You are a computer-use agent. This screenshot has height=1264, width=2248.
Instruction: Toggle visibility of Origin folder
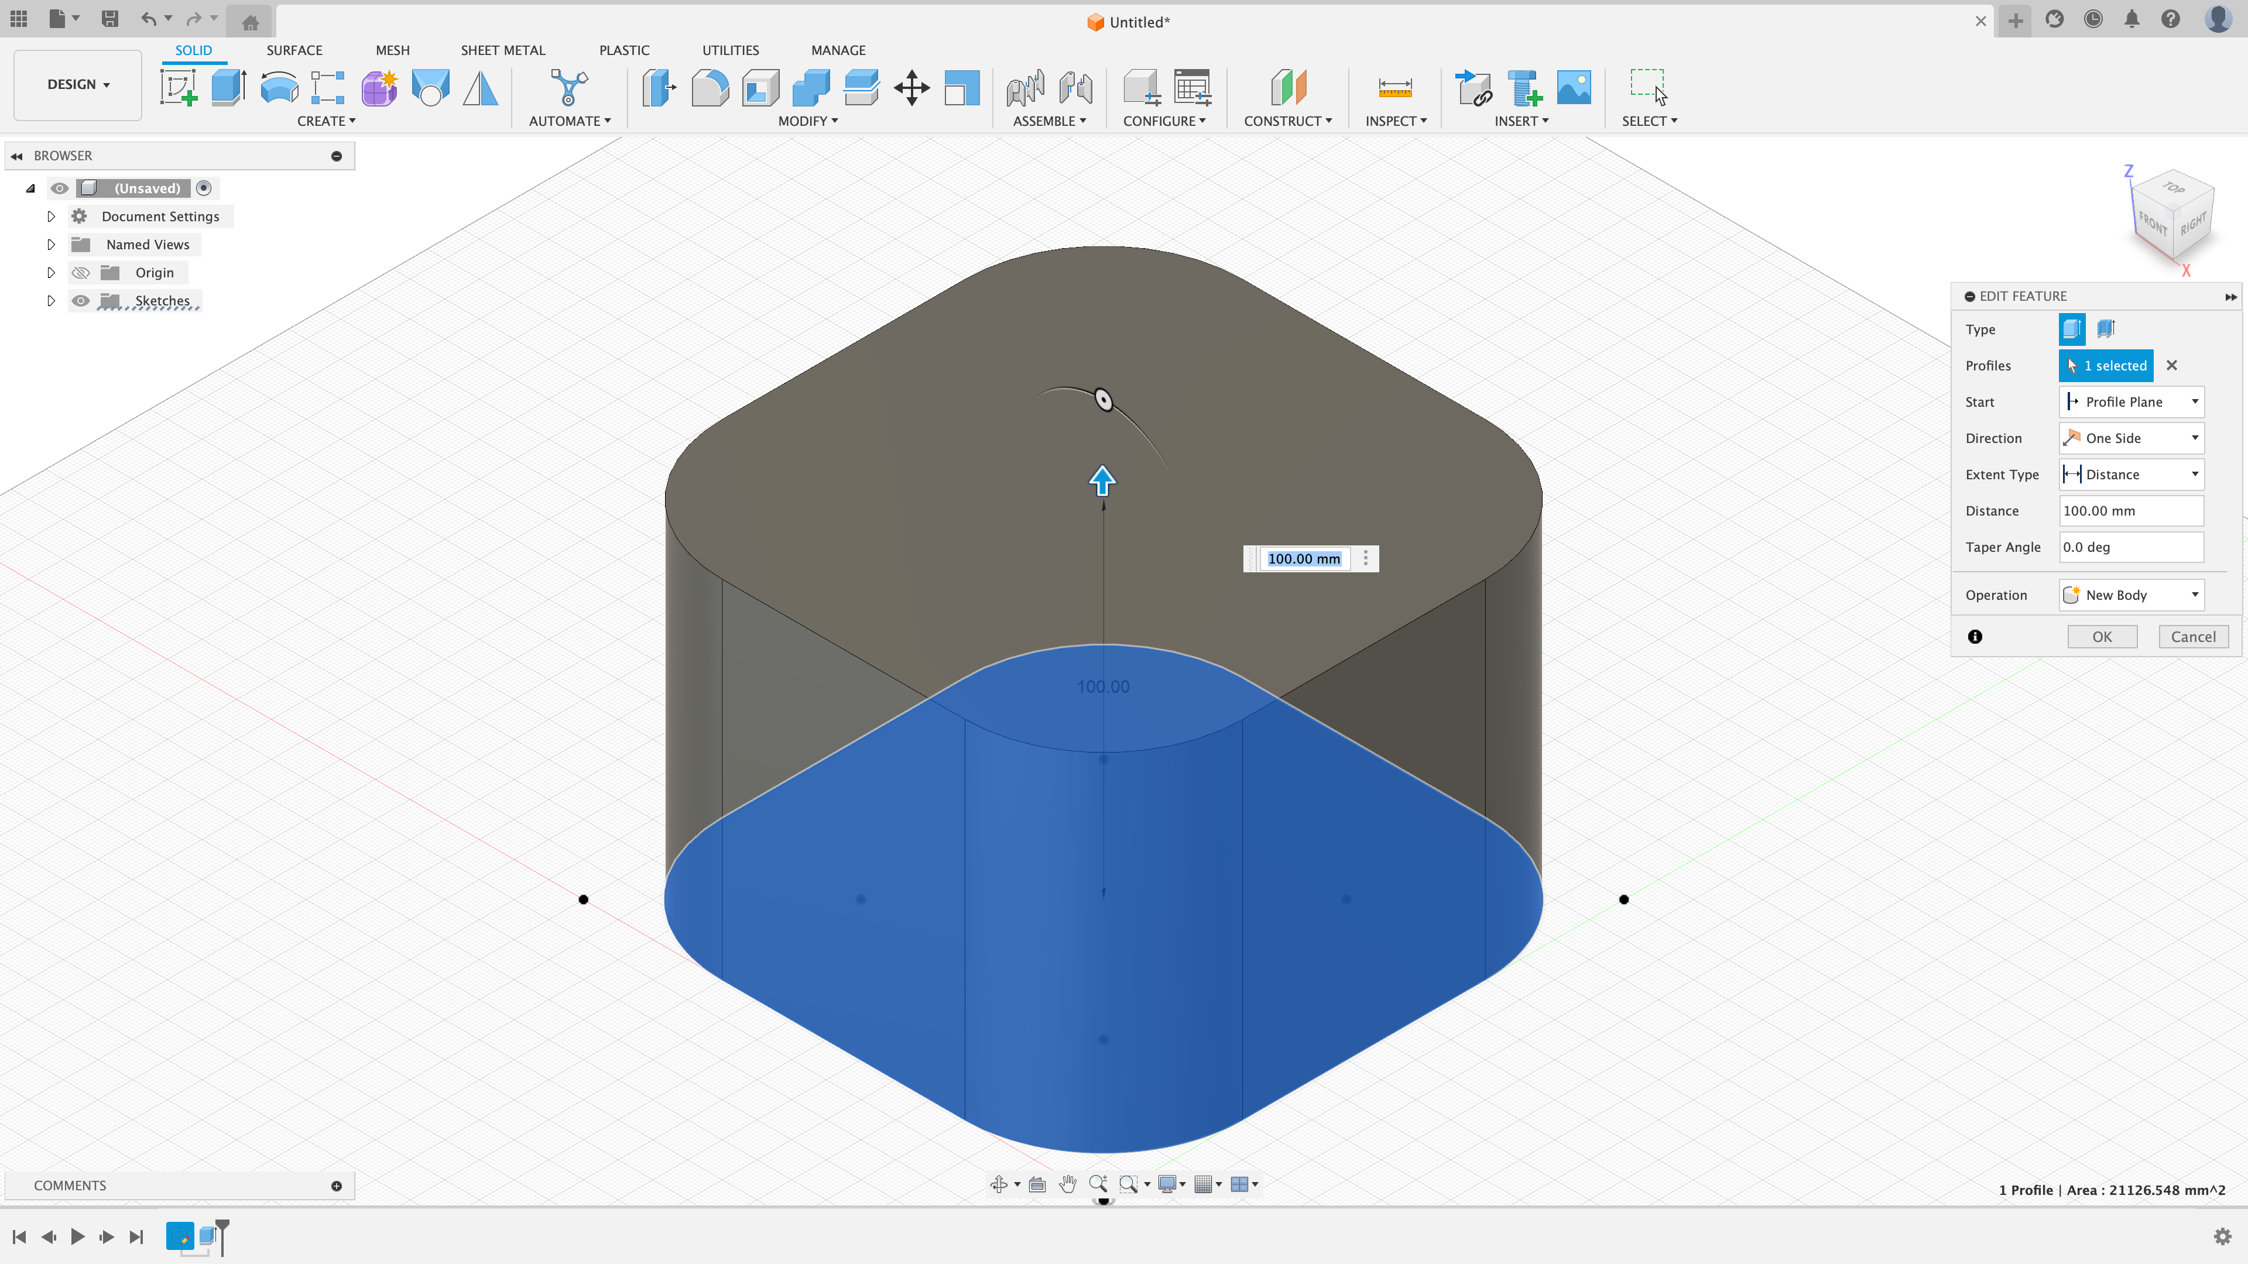(x=79, y=272)
